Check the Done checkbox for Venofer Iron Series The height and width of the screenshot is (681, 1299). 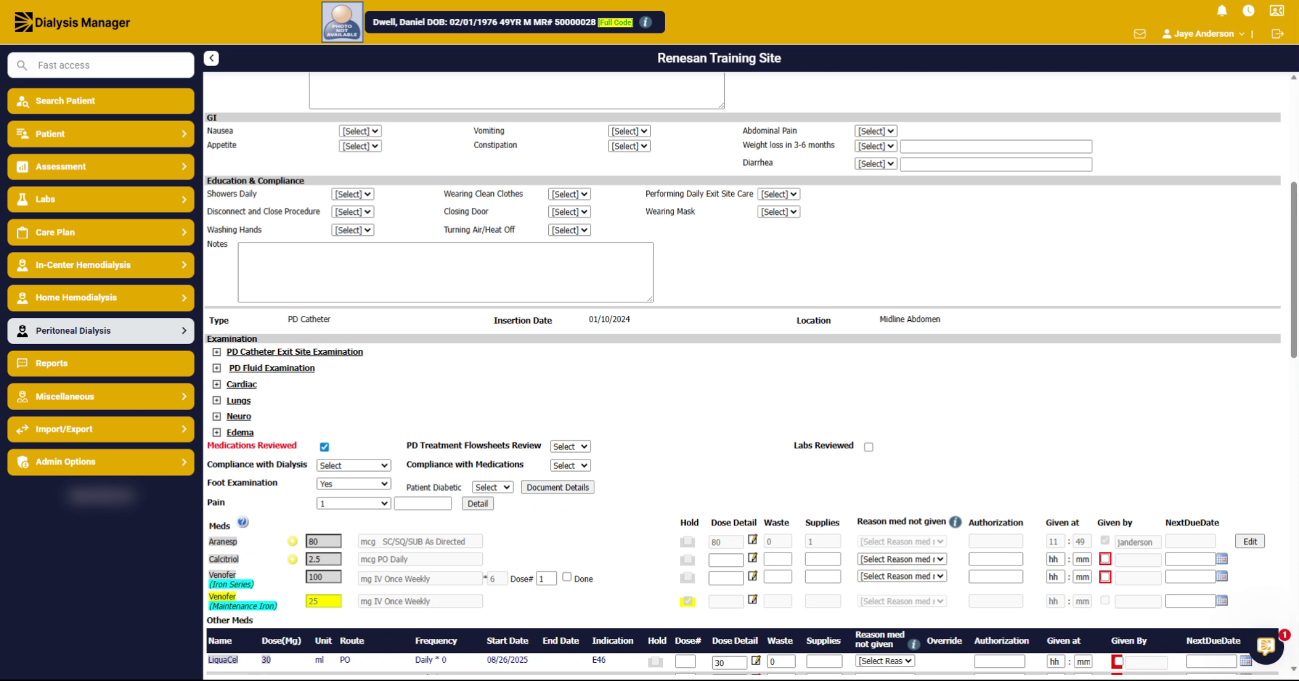(x=567, y=577)
